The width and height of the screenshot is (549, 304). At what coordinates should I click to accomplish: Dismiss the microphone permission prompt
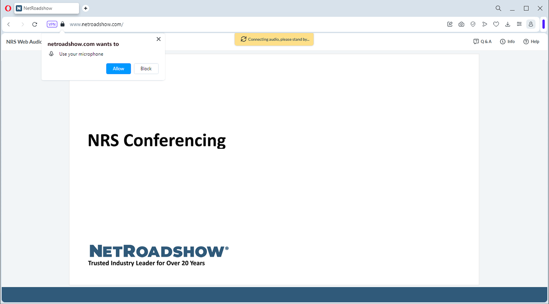[158, 39]
